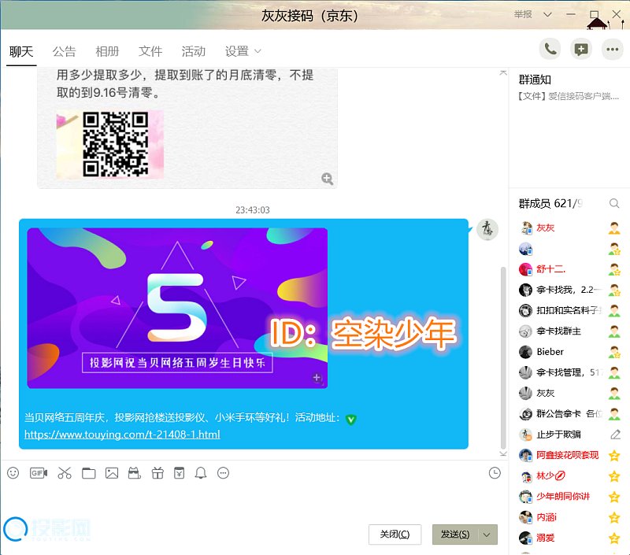This screenshot has width=630, height=555.
Task: Switch to the 相册 tab
Action: 107,51
